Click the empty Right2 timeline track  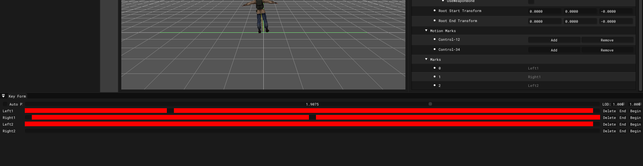tap(312, 131)
